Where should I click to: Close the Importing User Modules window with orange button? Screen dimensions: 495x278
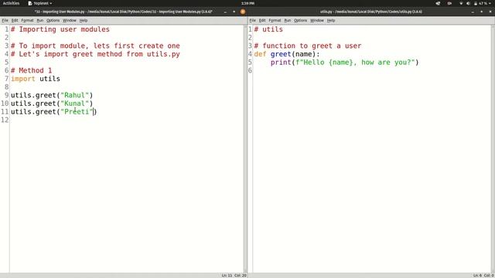pos(243,12)
